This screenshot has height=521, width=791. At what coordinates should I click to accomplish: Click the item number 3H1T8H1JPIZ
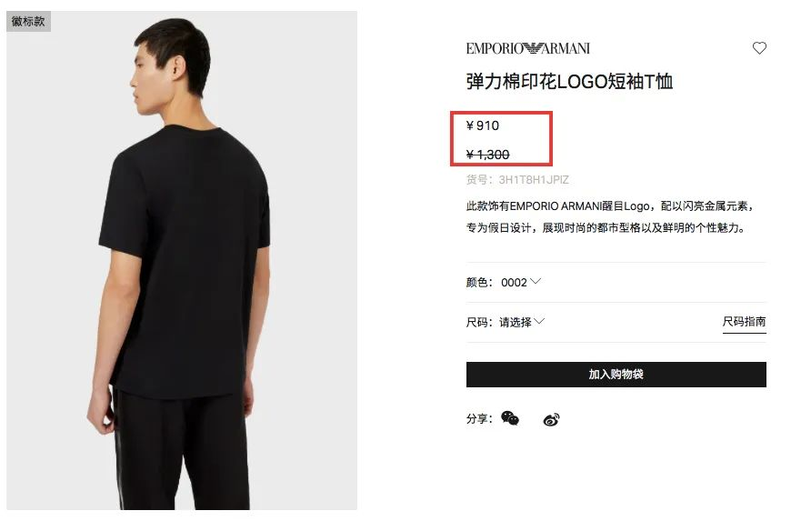(x=534, y=179)
